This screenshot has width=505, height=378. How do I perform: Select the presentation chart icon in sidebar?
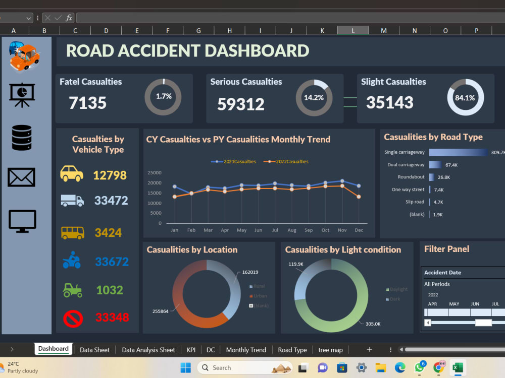(x=21, y=96)
